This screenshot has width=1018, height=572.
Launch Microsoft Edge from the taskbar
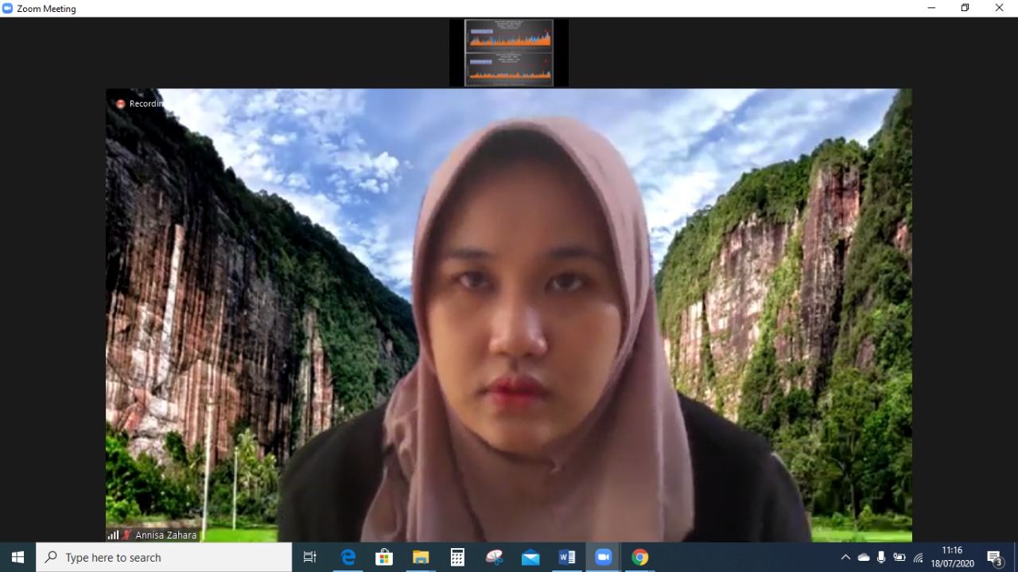point(348,558)
